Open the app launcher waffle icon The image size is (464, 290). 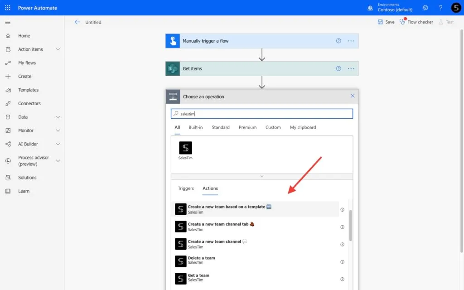coord(8,8)
